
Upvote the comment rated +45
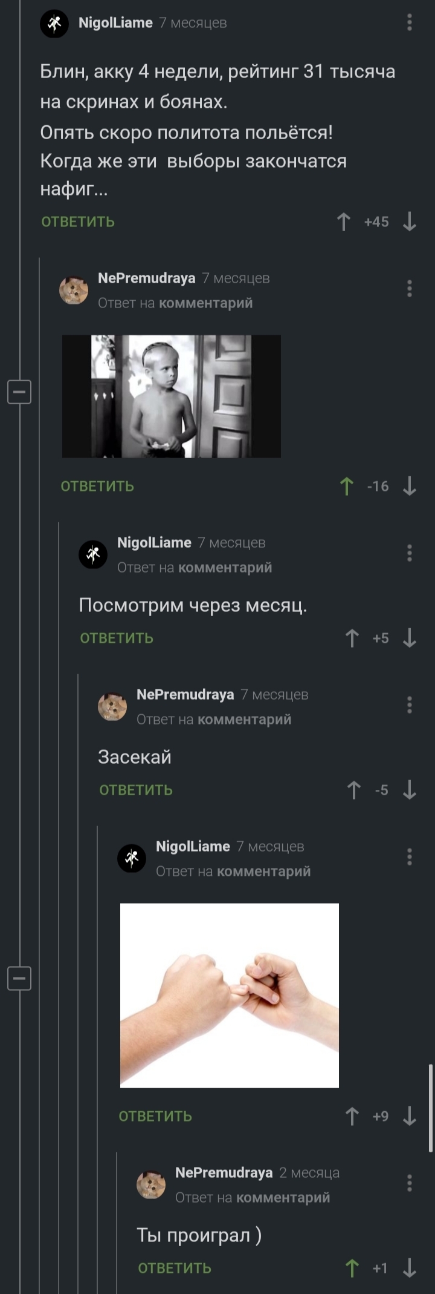tap(344, 222)
